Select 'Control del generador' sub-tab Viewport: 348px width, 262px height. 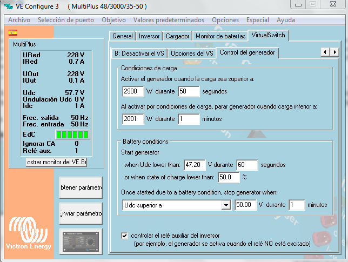(x=247, y=52)
